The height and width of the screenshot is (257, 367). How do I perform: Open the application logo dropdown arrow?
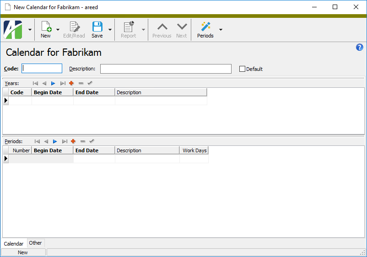[30, 30]
